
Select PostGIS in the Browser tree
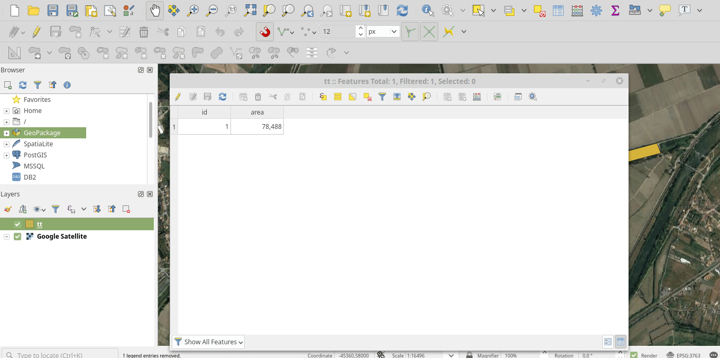[x=35, y=155]
